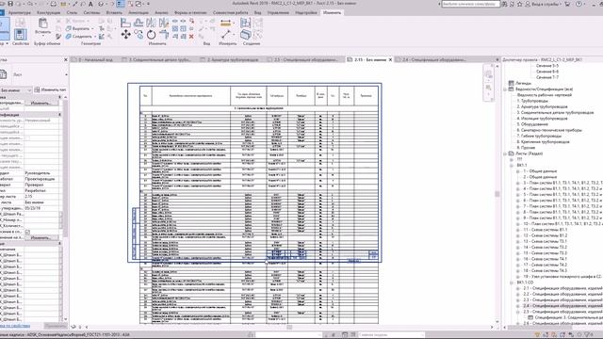This screenshot has height=339, width=603.
Task: Click the Paste clipboard icon
Action: tap(43, 23)
